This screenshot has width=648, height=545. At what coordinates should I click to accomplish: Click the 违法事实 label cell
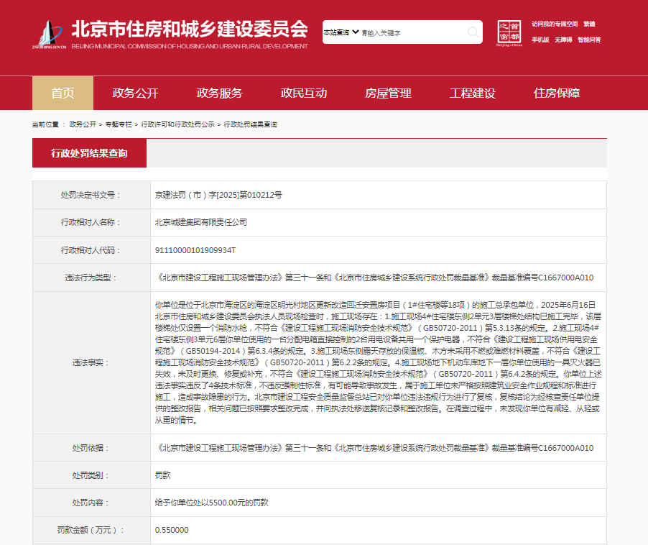[91, 362]
